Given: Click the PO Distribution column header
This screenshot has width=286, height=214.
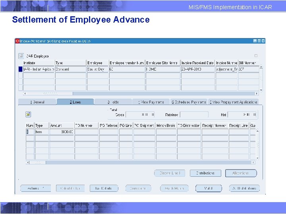Looking at the screenshot, I should [x=189, y=125].
